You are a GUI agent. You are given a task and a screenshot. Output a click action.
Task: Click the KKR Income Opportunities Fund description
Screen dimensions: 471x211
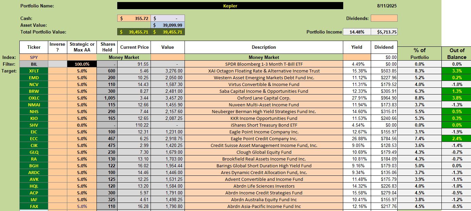264,118
